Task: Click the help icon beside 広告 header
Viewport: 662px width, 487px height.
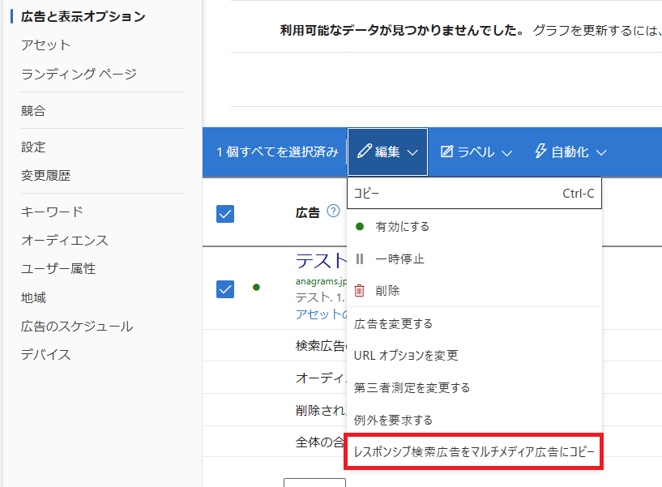Action: click(333, 211)
